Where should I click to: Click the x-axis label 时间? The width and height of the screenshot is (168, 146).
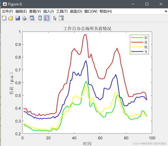(x=87, y=143)
